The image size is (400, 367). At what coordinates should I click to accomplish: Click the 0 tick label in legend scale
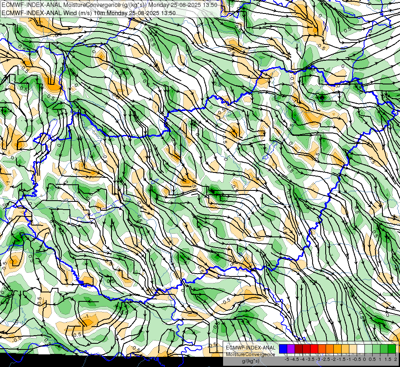click(x=364, y=359)
